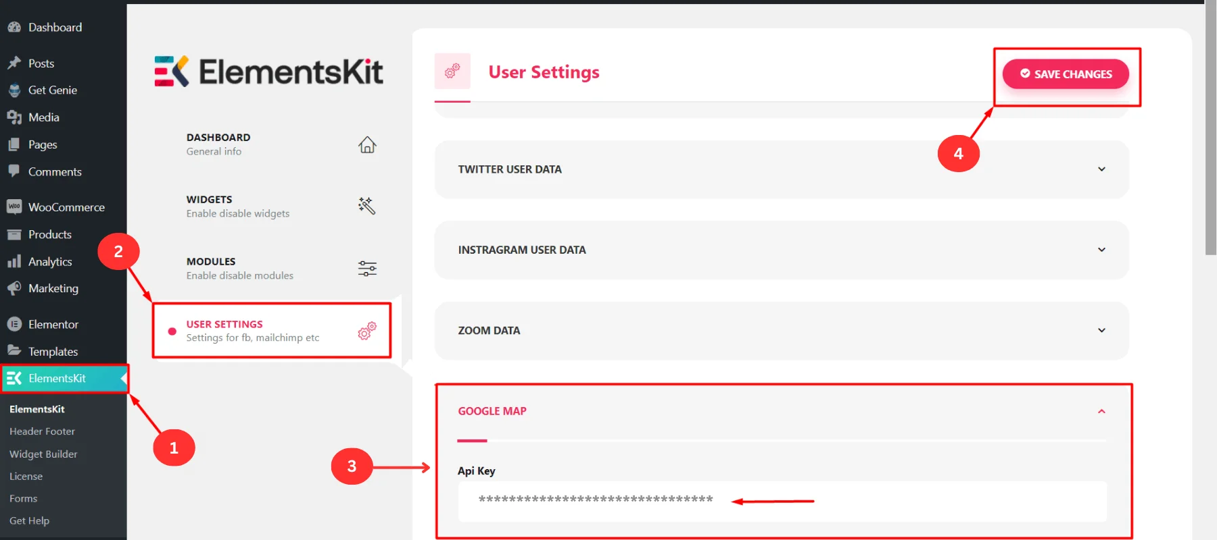Click the gears icon next to User Settings heading
Screen dimensions: 1217x540
coord(452,71)
